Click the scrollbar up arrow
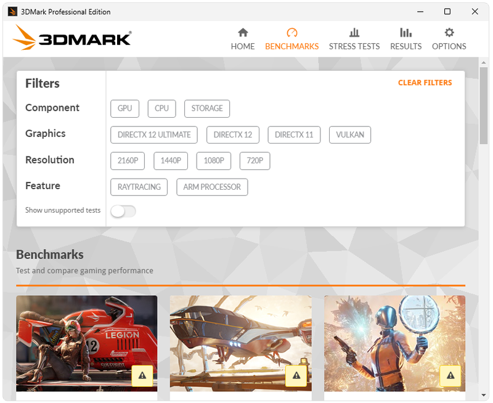Screen dimensions: 493x403 click(x=484, y=63)
